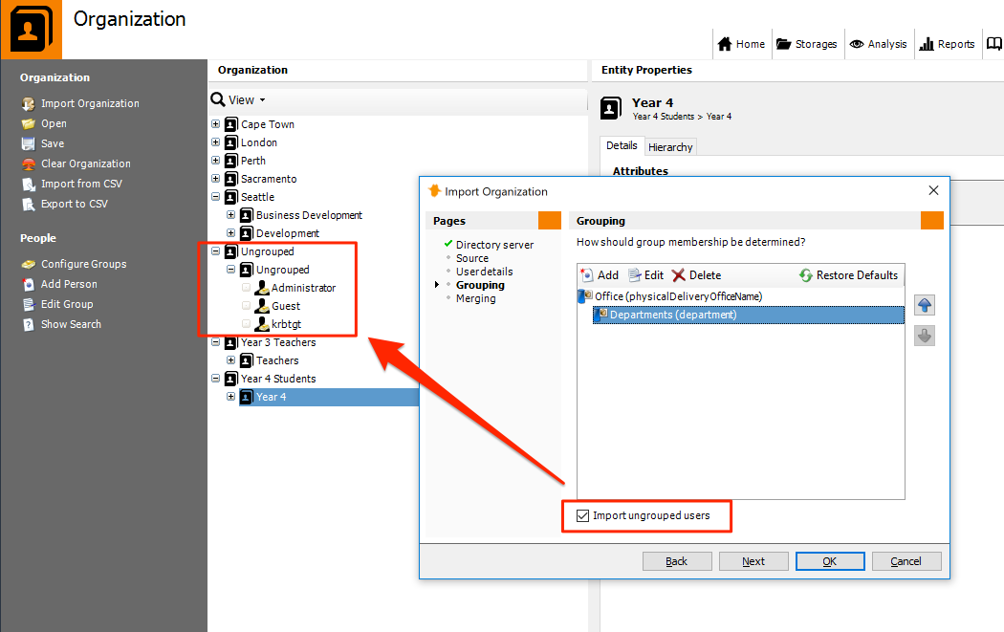Expand the Business Development node
Viewport: 1004px width, 632px height.
click(231, 214)
